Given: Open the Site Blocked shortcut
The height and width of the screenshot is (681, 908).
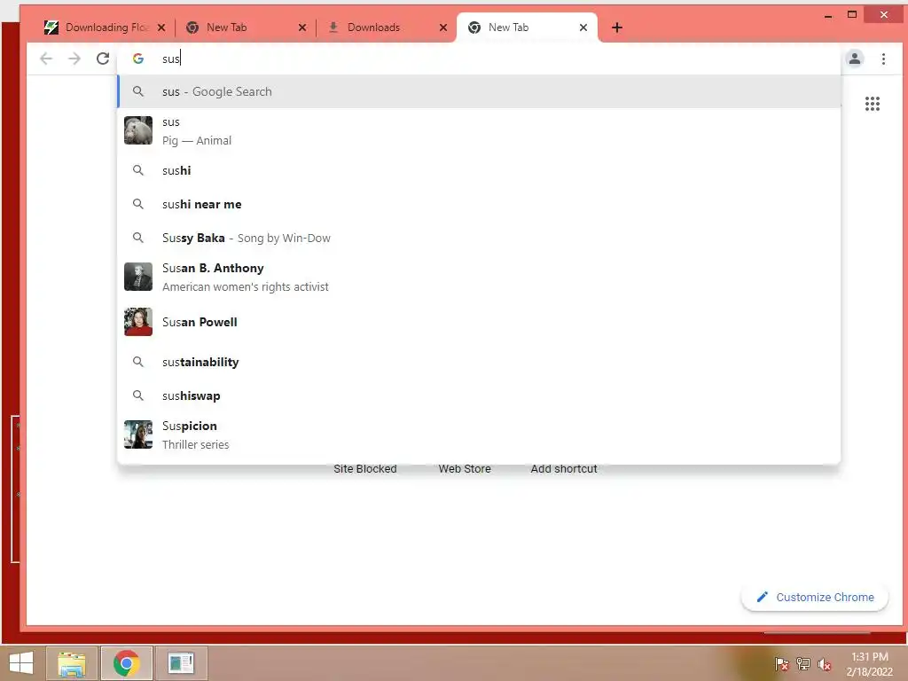Looking at the screenshot, I should (364, 468).
